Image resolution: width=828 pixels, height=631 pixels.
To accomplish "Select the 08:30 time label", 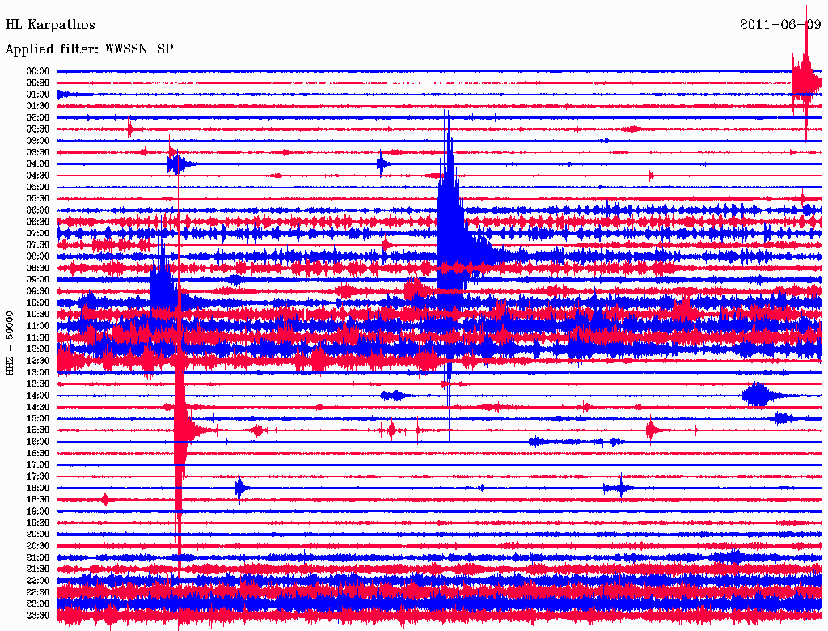I will point(37,268).
